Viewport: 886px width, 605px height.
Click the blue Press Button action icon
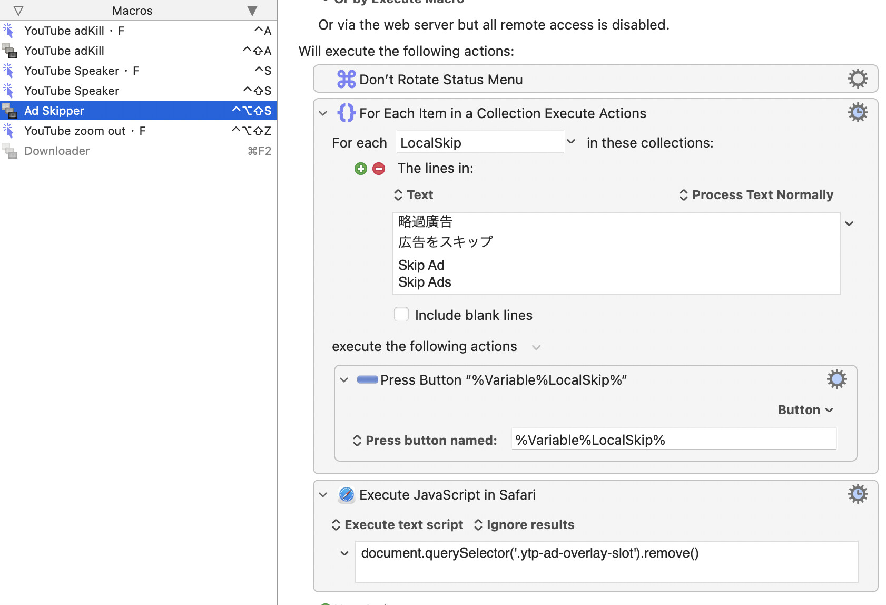point(367,380)
